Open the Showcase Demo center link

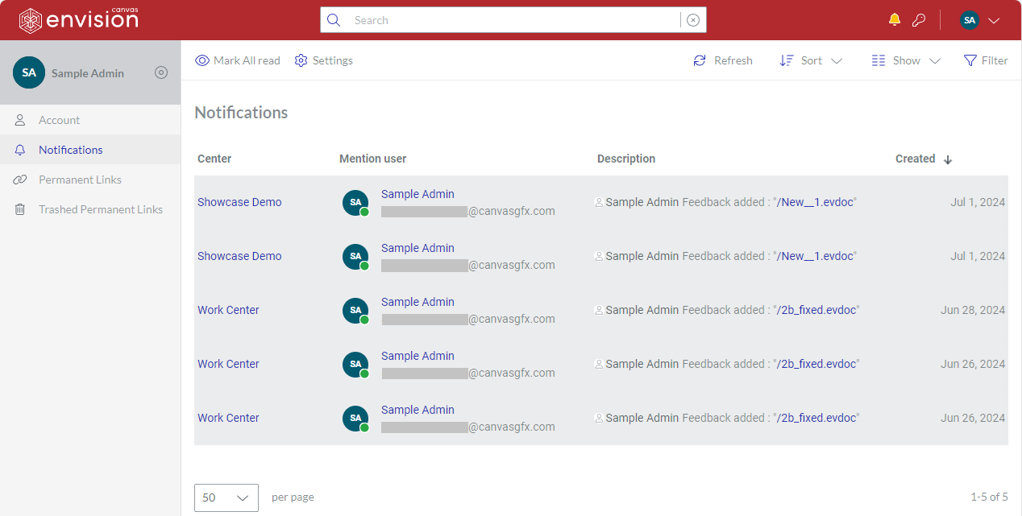239,202
